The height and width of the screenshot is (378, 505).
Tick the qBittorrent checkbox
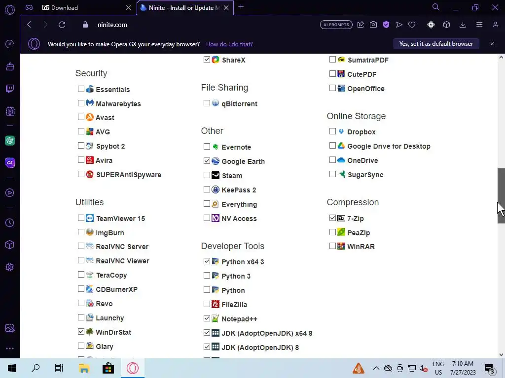[x=207, y=103]
